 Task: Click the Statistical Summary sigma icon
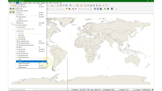pos(97,5)
